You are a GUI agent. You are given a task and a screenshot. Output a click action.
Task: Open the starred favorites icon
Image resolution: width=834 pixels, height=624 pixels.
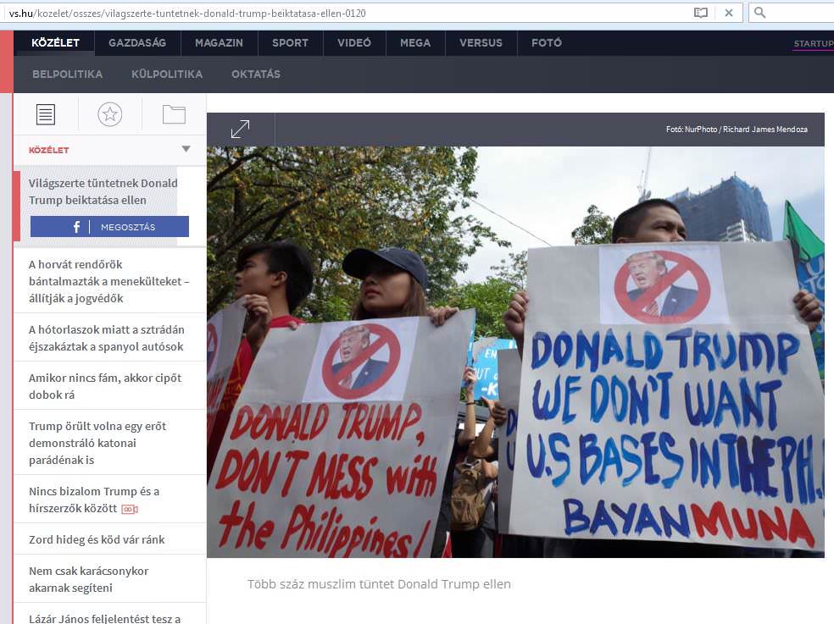tap(109, 114)
